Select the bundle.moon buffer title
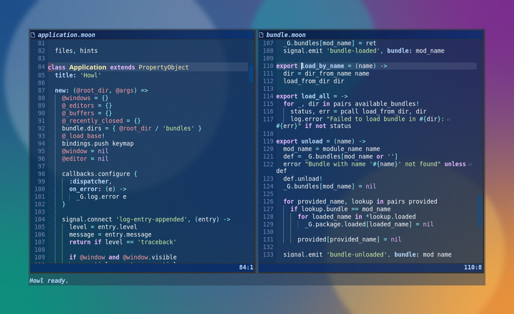Screen dimensions: 514x314 [286, 35]
